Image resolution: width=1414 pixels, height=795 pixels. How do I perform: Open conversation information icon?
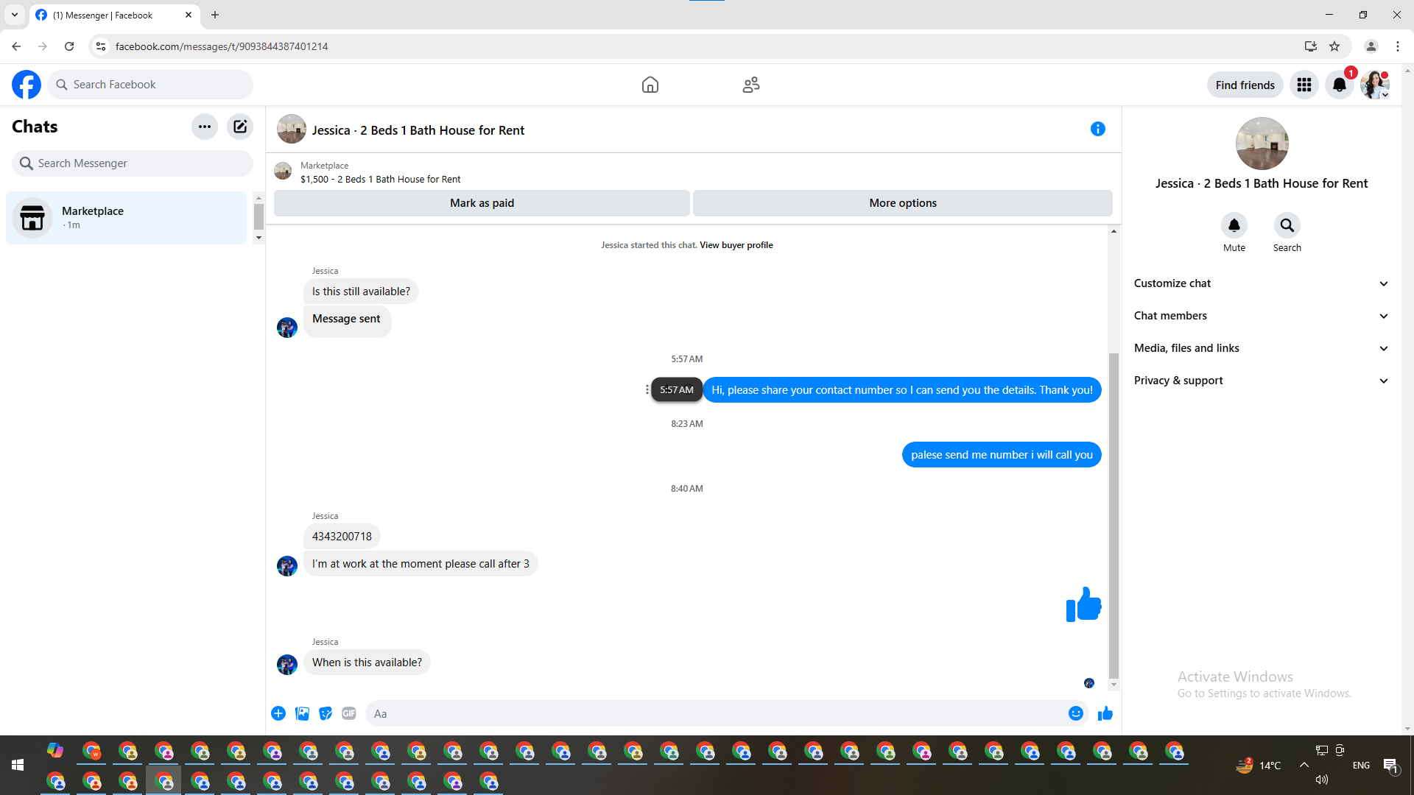click(x=1097, y=129)
